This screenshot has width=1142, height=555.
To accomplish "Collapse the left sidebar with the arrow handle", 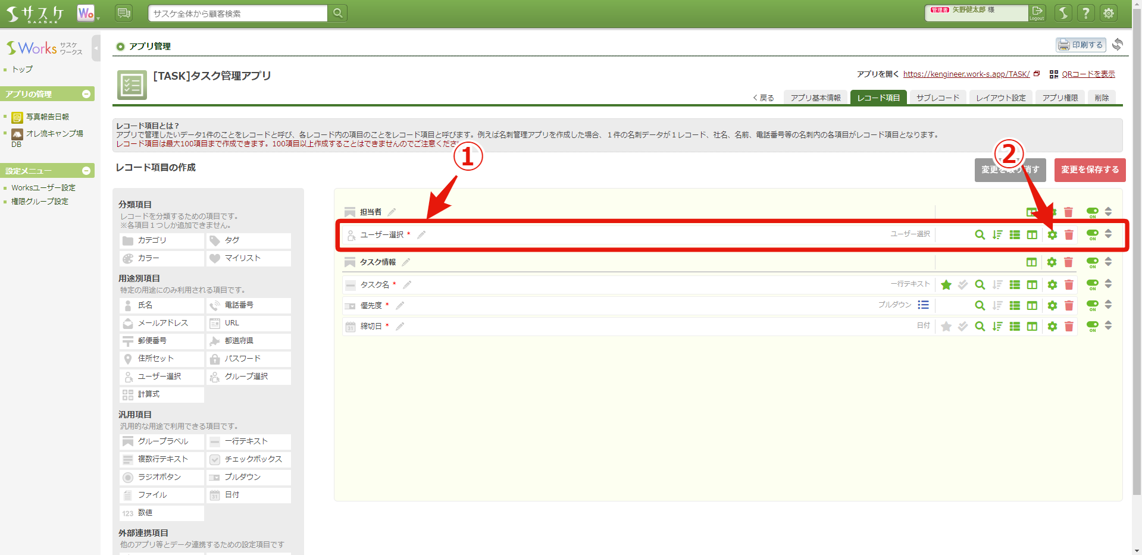I will pyautogui.click(x=96, y=48).
